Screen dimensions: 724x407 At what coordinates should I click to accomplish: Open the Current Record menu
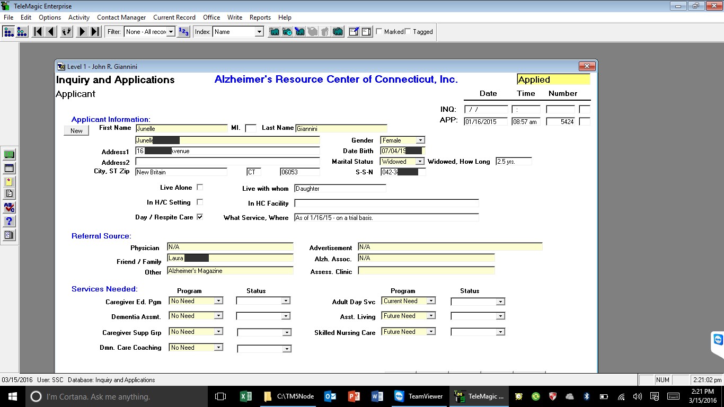(174, 17)
